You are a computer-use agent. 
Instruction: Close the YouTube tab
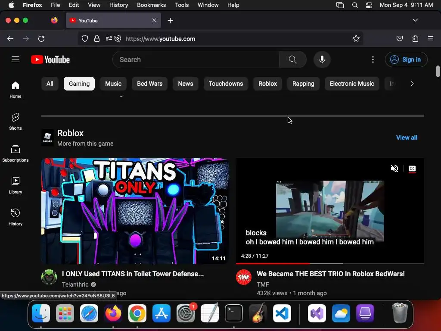(x=154, y=20)
